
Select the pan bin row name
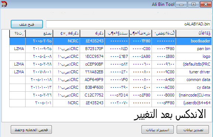(x=203, y=49)
